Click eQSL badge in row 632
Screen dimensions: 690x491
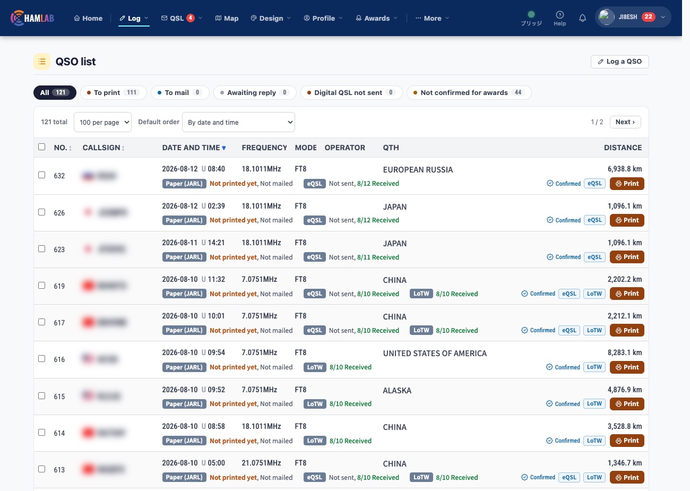click(594, 183)
